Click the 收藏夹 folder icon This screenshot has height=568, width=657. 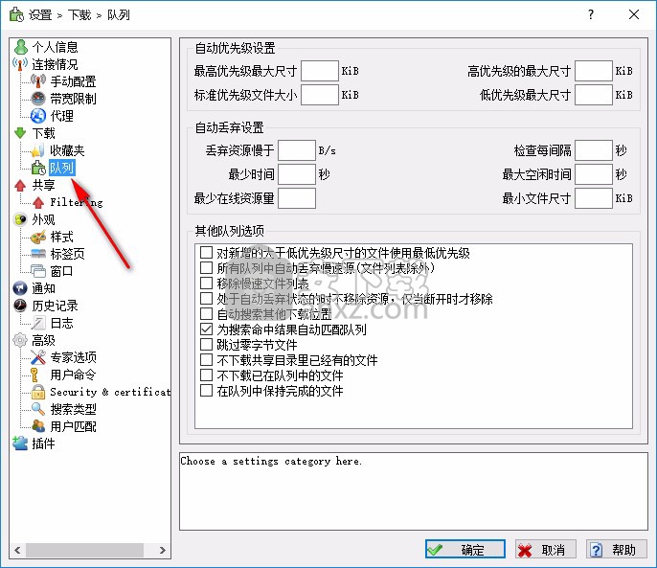38,150
